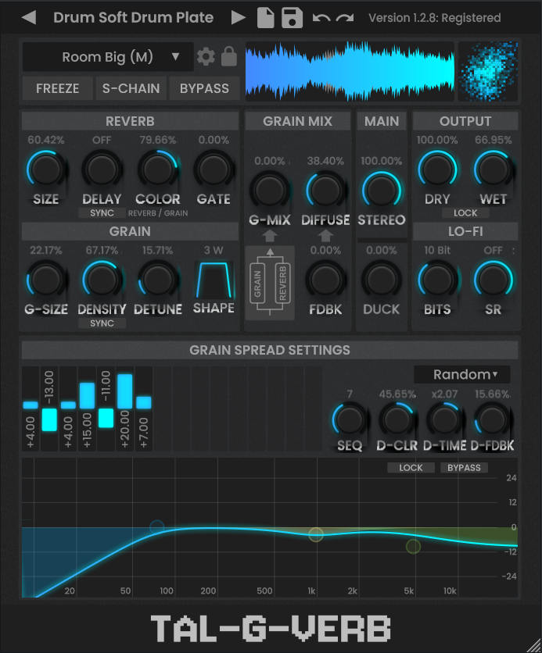
Task: Click the blue low-cut EQ node
Action: point(156,527)
